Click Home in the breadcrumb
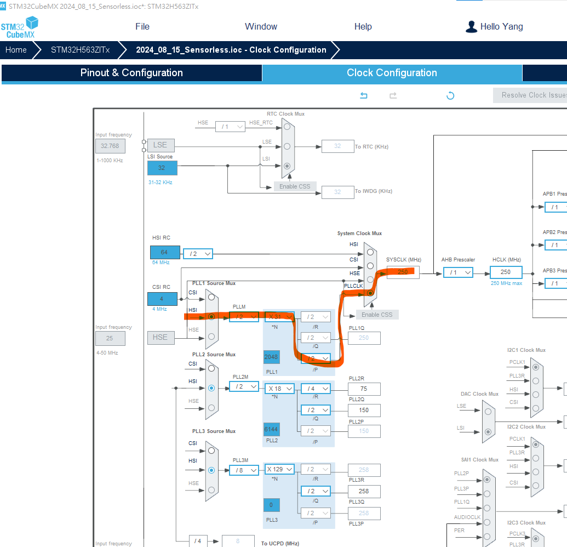Image resolution: width=567 pixels, height=547 pixels. tap(16, 50)
